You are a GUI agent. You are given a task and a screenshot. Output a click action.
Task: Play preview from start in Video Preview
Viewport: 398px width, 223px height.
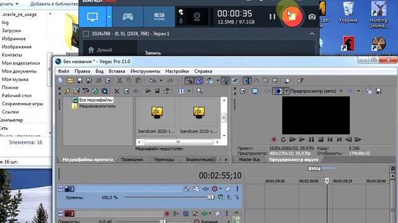292,139
